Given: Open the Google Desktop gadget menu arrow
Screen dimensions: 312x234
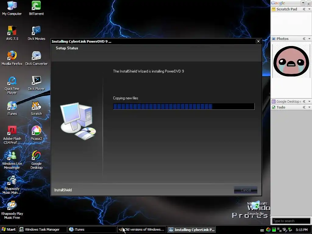Looking at the screenshot, I should click(x=309, y=101).
